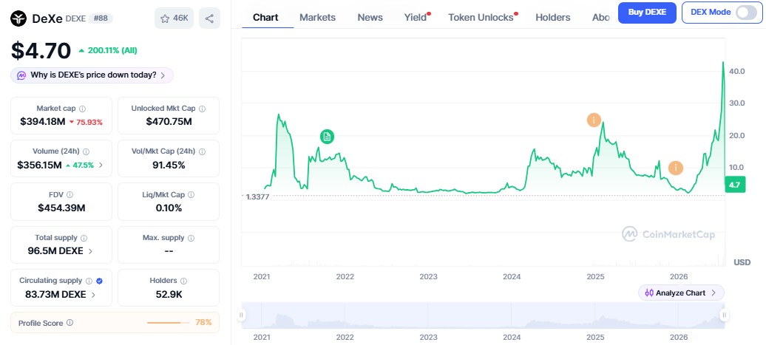Click the orange info marker near 2026
This screenshot has width=766, height=345.
tap(676, 168)
